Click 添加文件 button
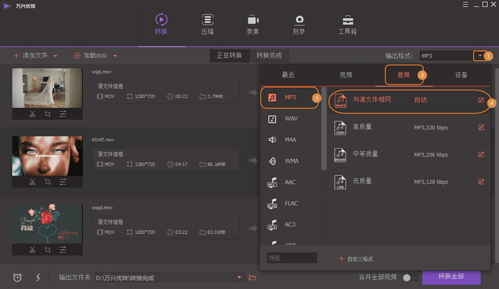Screen dimensions: 499x289 [31, 56]
